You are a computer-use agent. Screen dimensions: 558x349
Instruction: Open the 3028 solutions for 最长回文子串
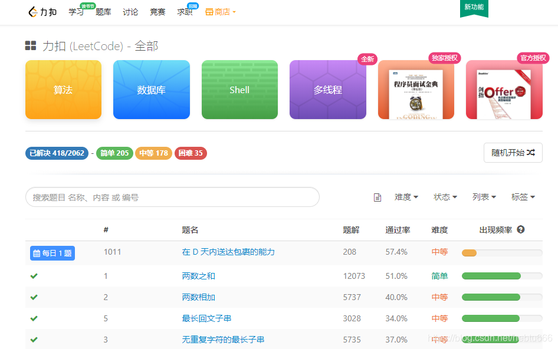[x=352, y=318]
